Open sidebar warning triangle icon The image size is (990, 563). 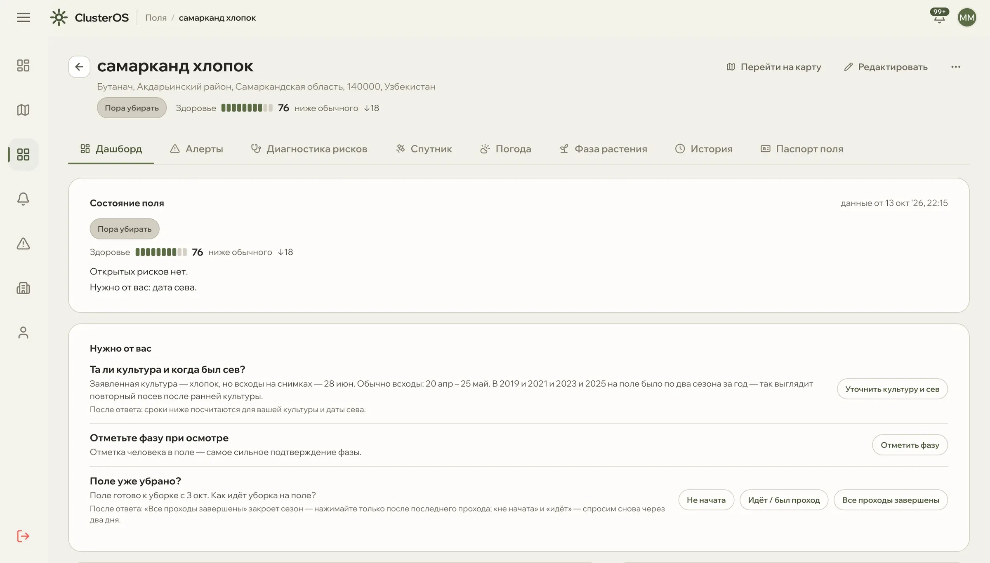[x=23, y=244]
